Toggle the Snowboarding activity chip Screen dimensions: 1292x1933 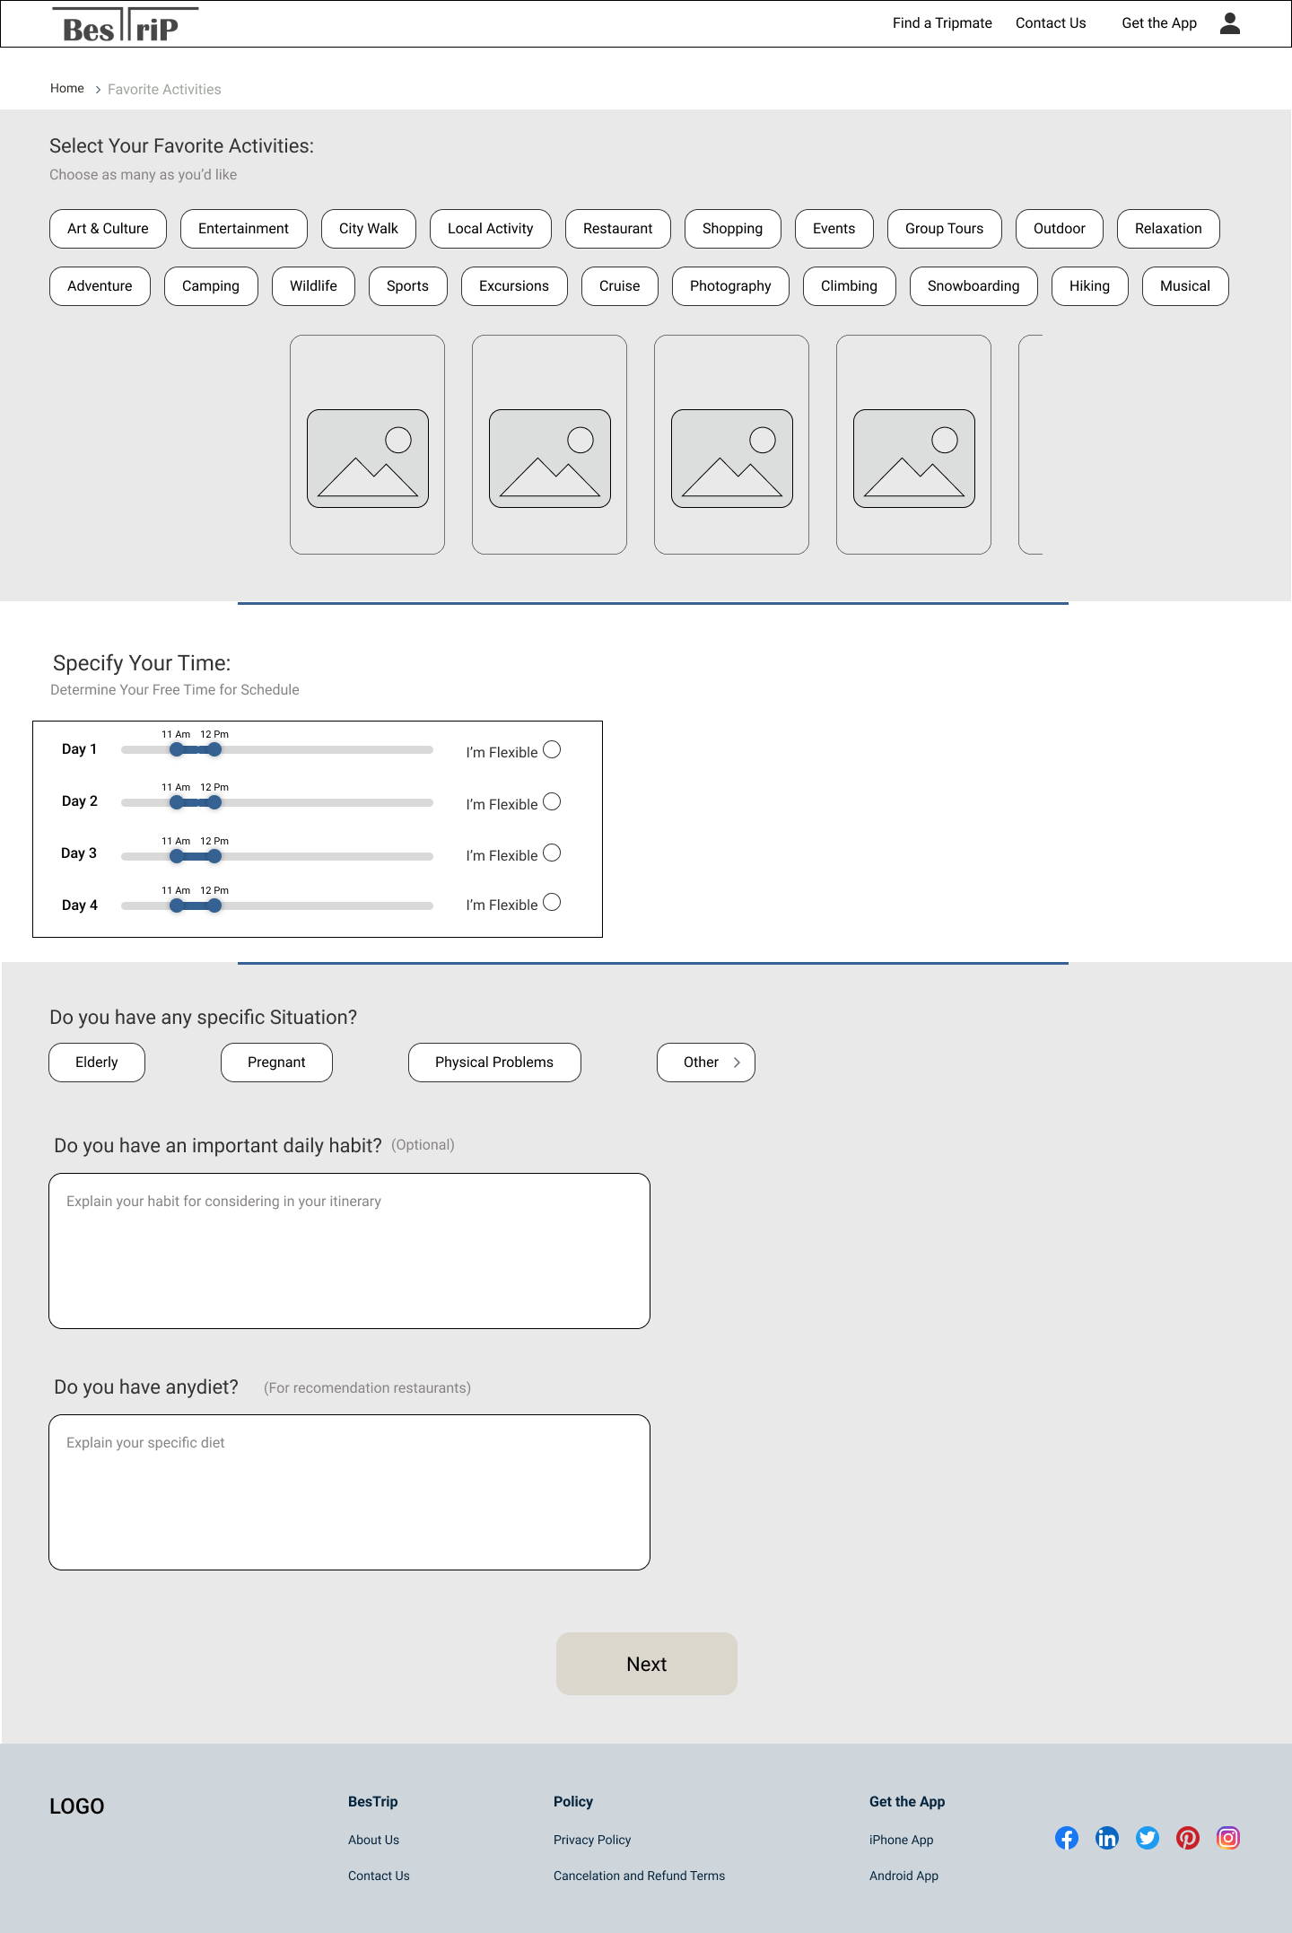point(973,286)
